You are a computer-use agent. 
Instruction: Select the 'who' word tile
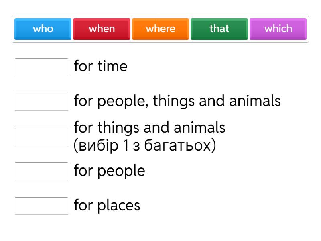click(x=43, y=29)
